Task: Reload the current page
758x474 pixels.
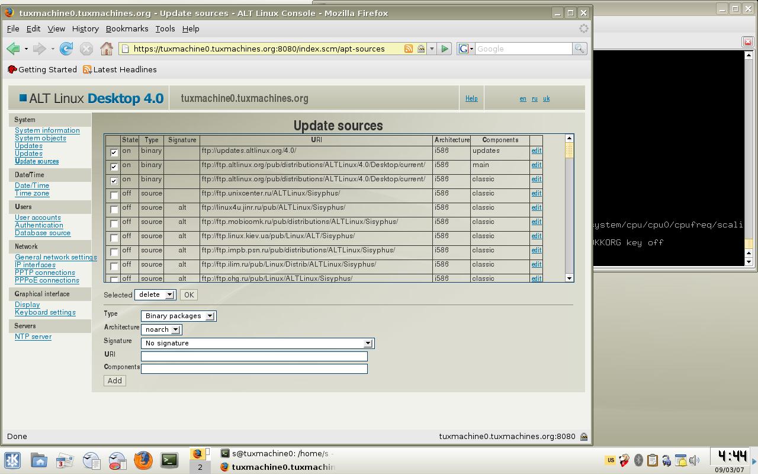Action: point(66,49)
